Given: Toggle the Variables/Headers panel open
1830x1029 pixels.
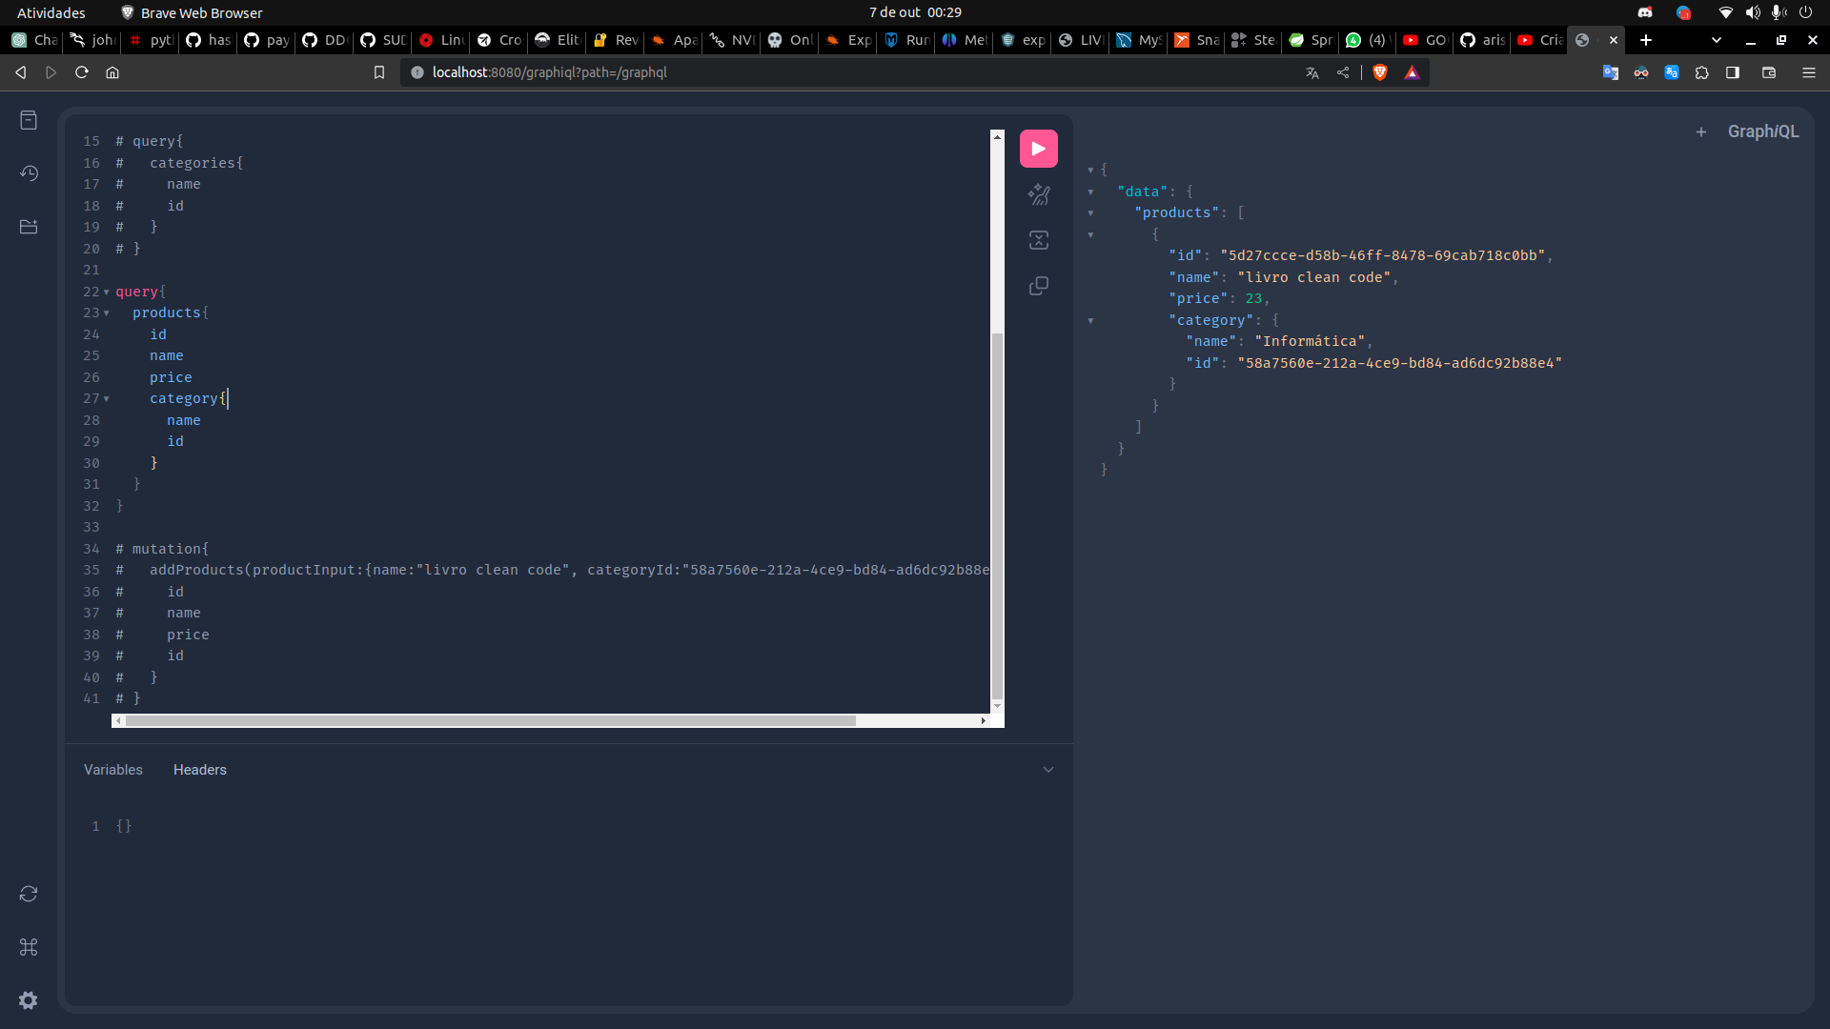Looking at the screenshot, I should pyautogui.click(x=1048, y=769).
